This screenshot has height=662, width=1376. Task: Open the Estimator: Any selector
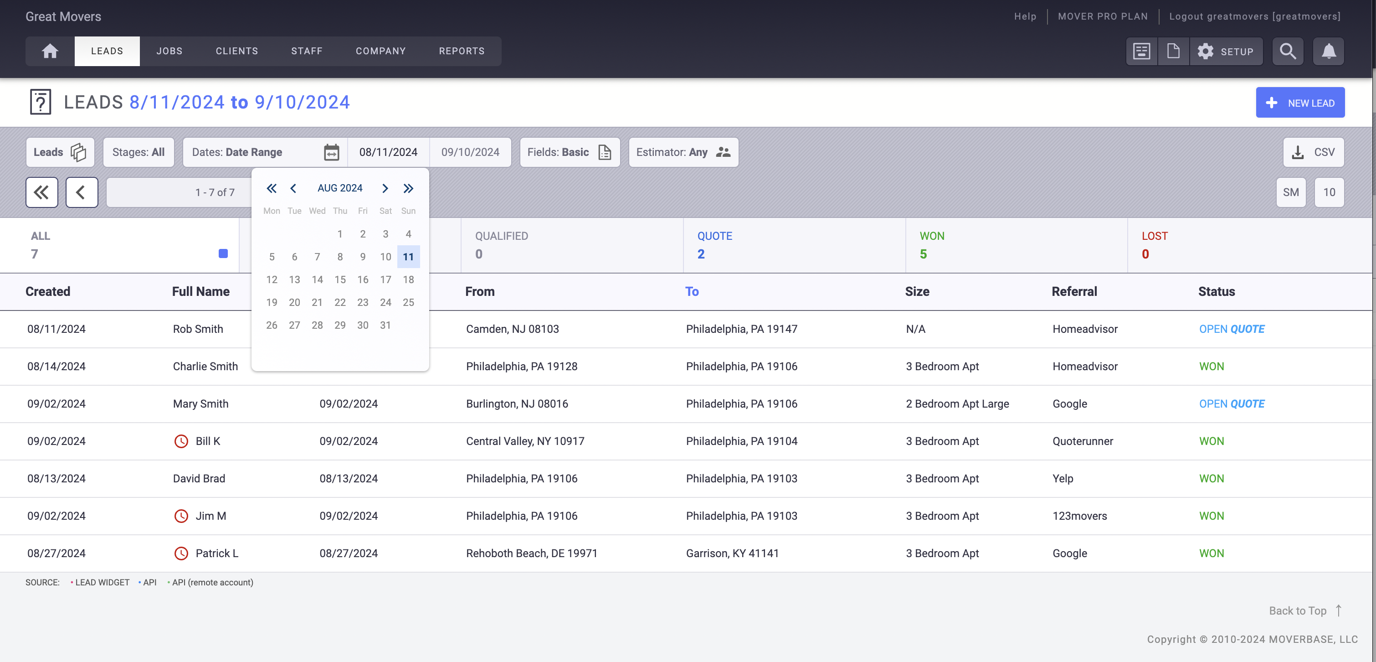pos(683,152)
